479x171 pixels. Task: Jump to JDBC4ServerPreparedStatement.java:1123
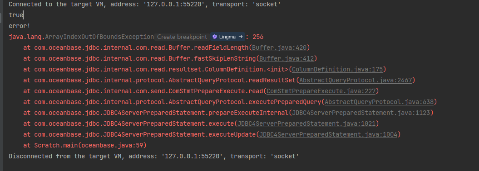pos(361,113)
